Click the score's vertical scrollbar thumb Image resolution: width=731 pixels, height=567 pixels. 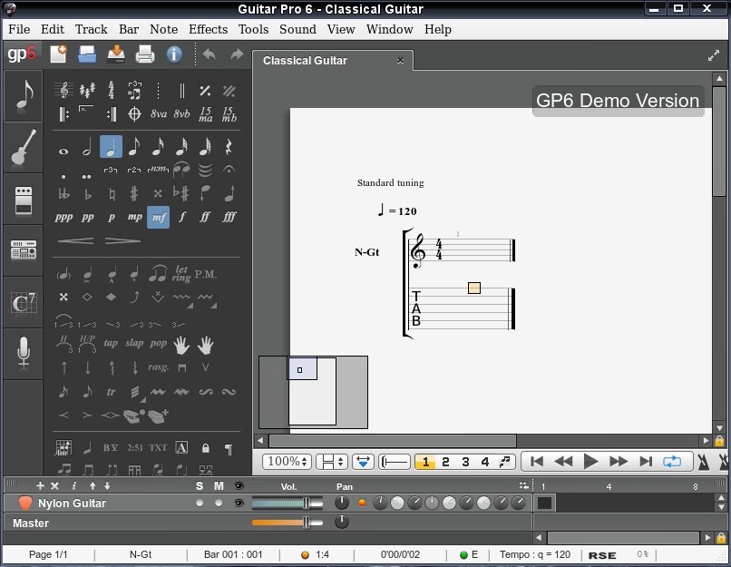pos(719,142)
